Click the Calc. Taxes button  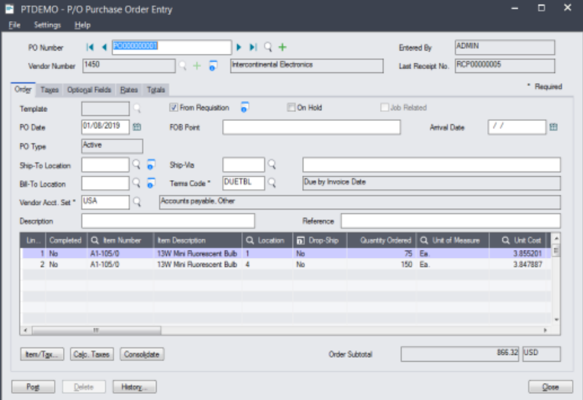pos(92,354)
